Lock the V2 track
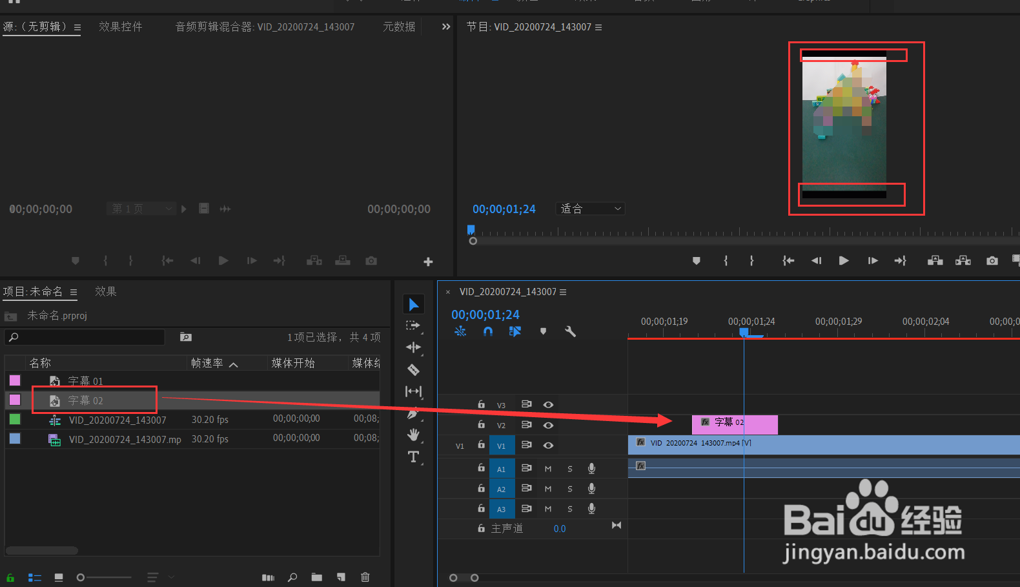 pyautogui.click(x=481, y=424)
